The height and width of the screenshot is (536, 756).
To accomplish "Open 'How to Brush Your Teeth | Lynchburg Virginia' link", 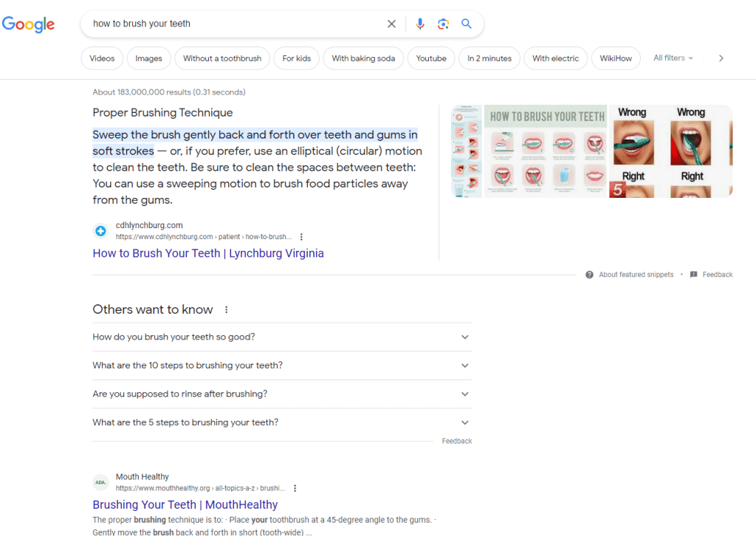I will coord(208,253).
